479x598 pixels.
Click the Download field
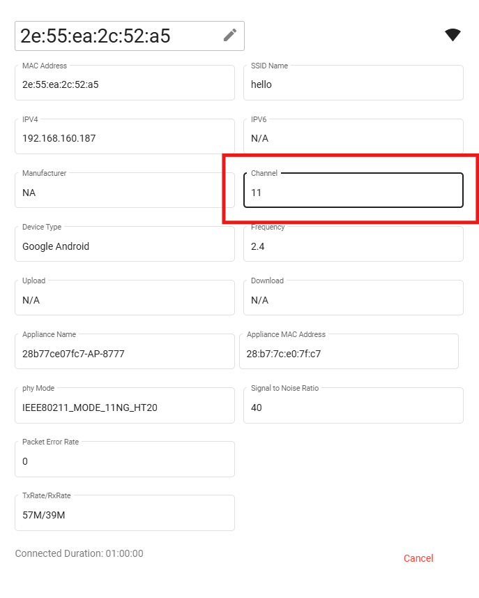[353, 298]
